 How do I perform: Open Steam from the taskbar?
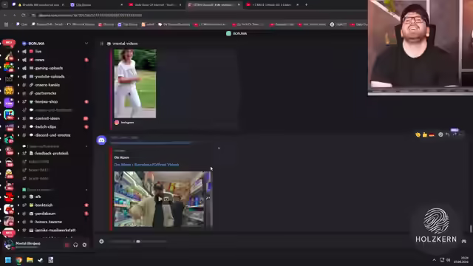[40, 260]
